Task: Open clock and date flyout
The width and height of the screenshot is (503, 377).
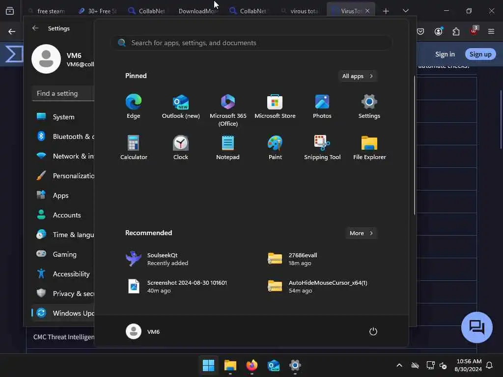Action: point(468,365)
